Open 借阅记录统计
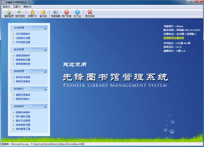Viewport: 204px width, 147px height. [23, 99]
